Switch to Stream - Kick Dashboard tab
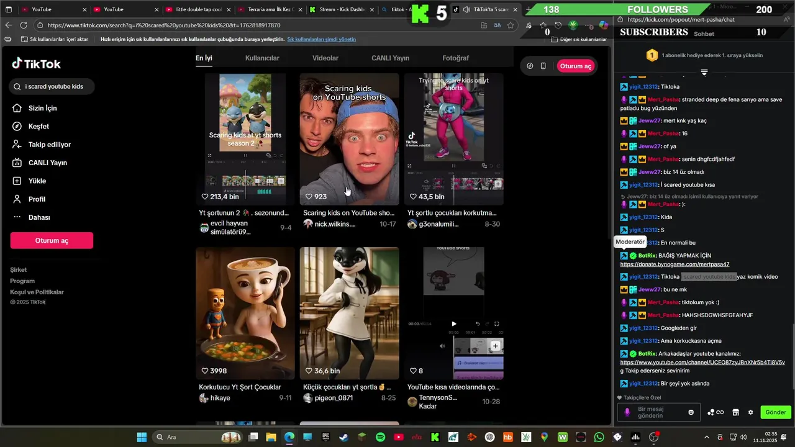Image resolution: width=795 pixels, height=447 pixels. tap(342, 9)
